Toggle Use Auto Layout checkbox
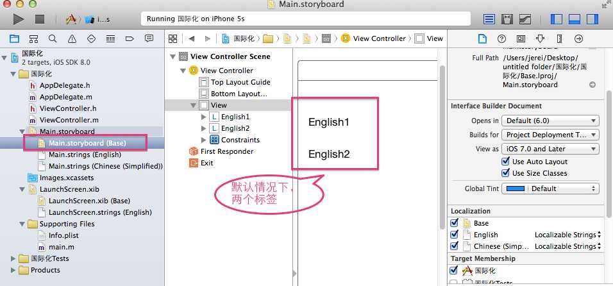The height and width of the screenshot is (286, 613). [x=505, y=162]
